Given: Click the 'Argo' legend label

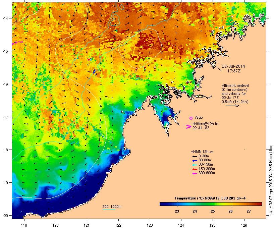Looking at the screenshot, I should pyautogui.click(x=199, y=117).
